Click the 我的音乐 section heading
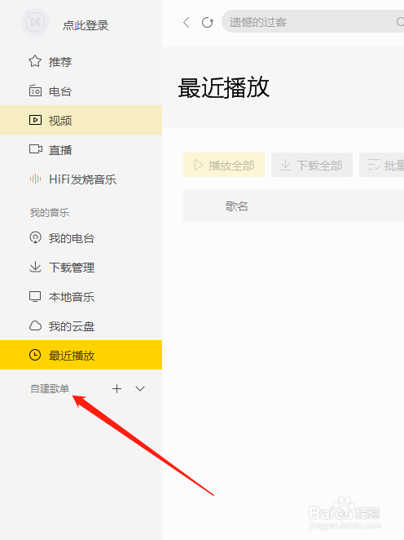 tap(50, 212)
